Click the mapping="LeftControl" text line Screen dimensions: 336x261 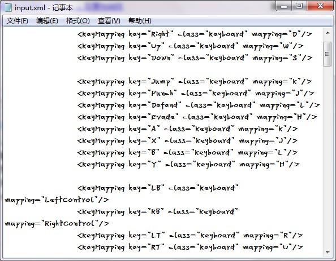point(57,200)
